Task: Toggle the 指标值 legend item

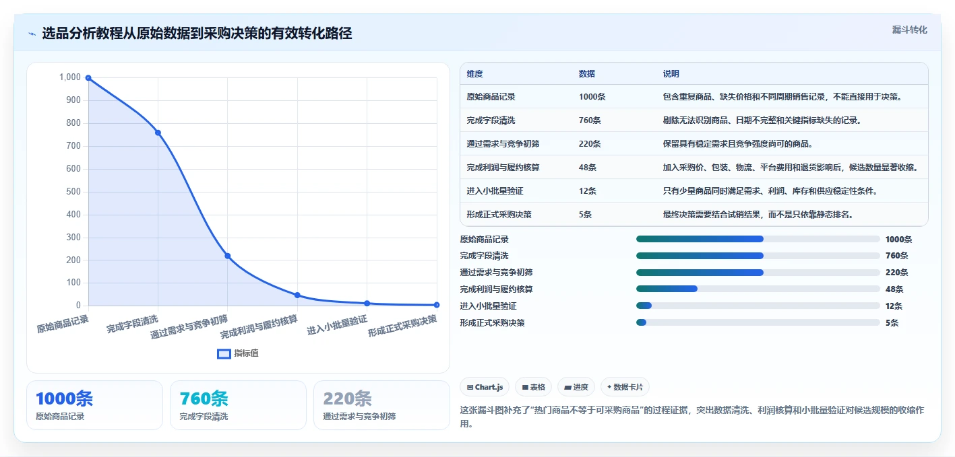Action: click(x=238, y=353)
